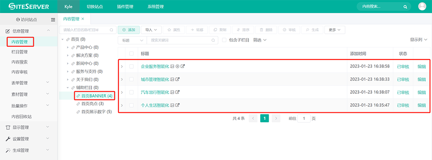This screenshot has height=160, width=432.
Task: Check the row checkbox for 企业服务智能化
Action: 132,66
